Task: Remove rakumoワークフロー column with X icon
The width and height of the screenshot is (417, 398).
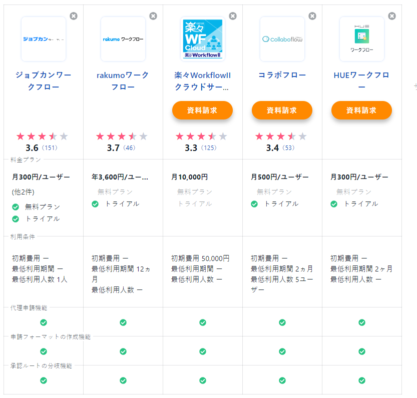Action: point(153,16)
